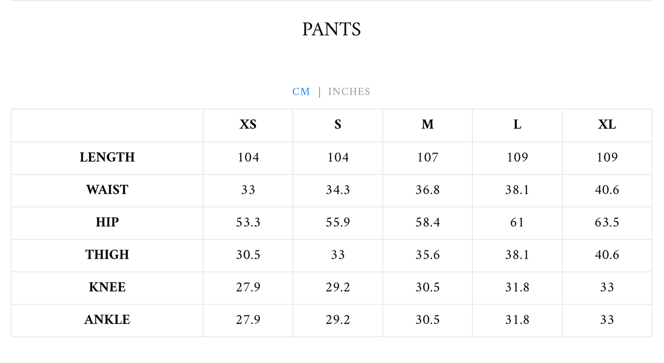Click the ANKLE row label
The height and width of the screenshot is (363, 664).
(107, 320)
